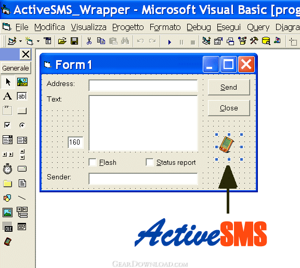Click the Cut scissors icon
300x268 pixels.
[x=89, y=41]
